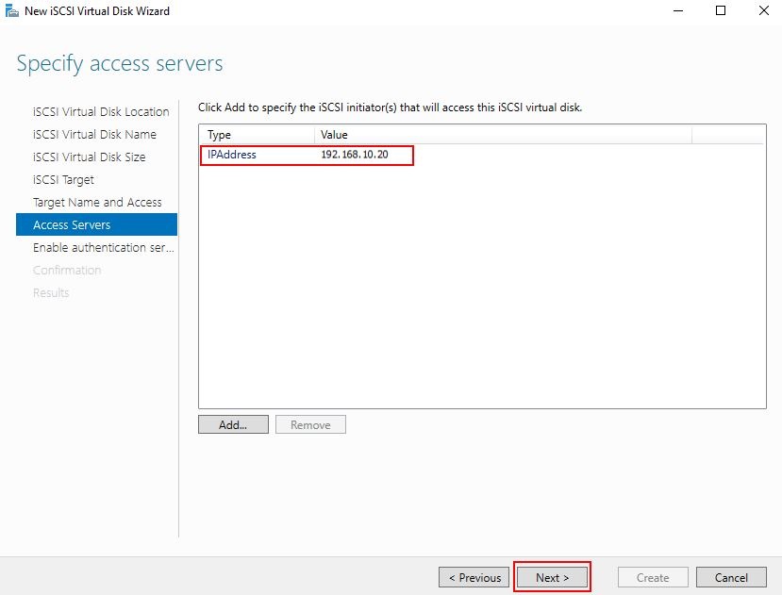Click the disabled Create button
The height and width of the screenshot is (595, 782).
(653, 577)
